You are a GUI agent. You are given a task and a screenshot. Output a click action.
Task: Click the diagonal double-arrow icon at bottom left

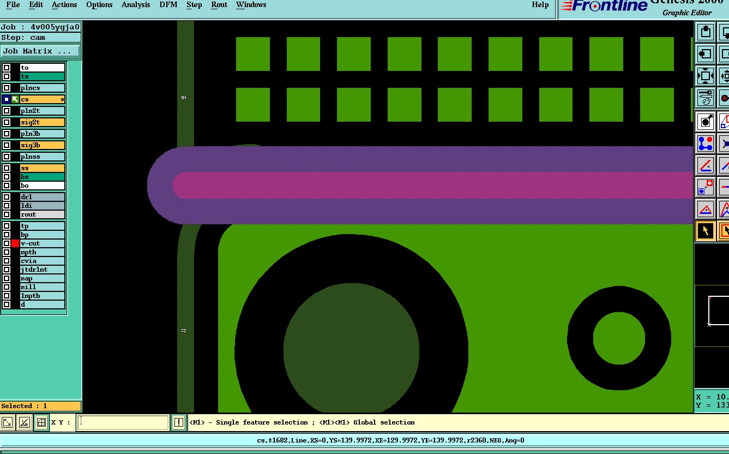point(7,422)
